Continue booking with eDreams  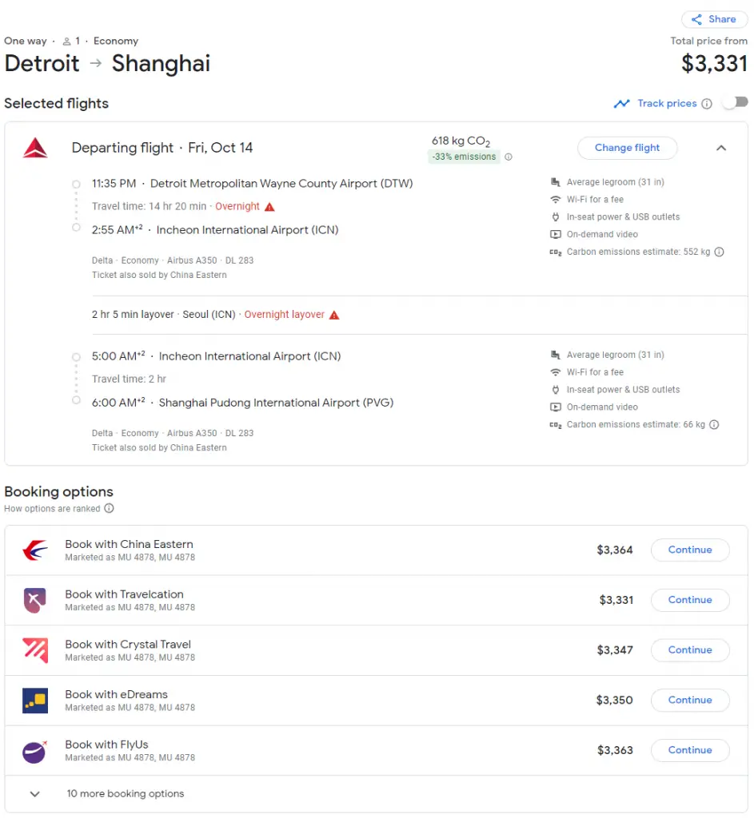689,700
